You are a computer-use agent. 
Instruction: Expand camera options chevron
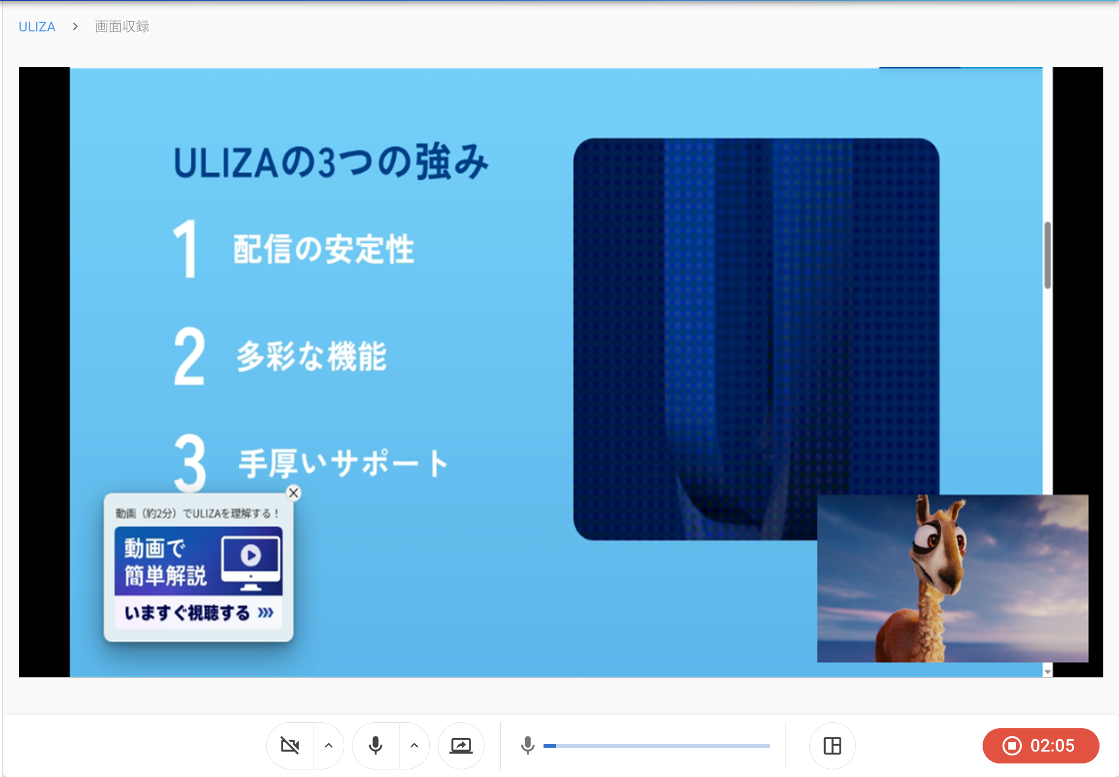[329, 746]
